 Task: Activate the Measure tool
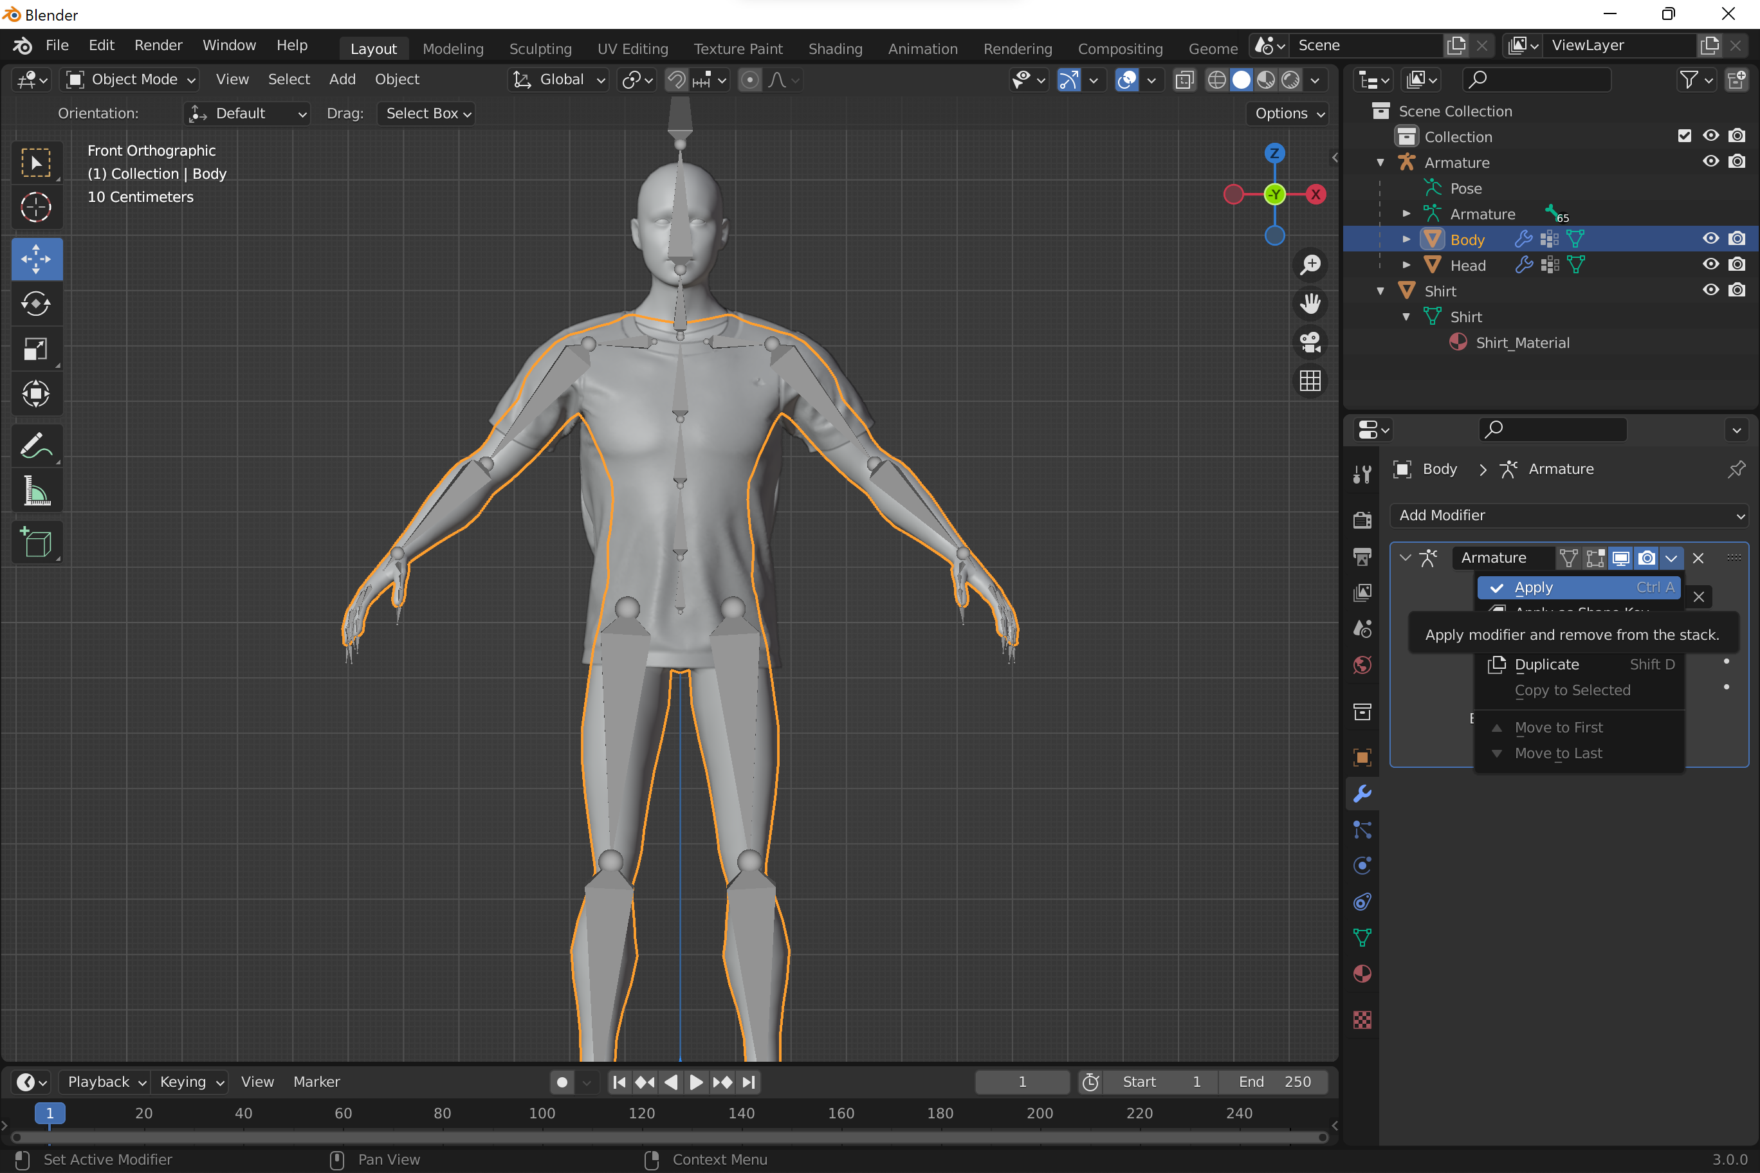click(36, 491)
